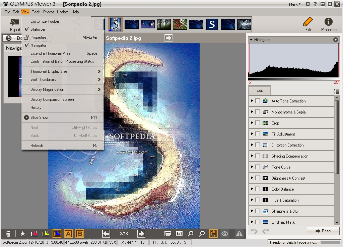Screen dimensions: 343x247
Task: Select the hand pan tool
Action: [x=213, y=234]
